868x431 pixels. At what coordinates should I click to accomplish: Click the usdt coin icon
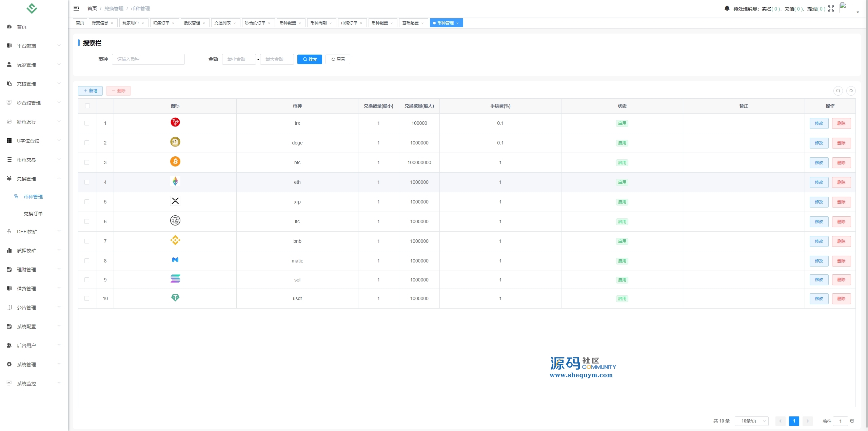pyautogui.click(x=175, y=298)
